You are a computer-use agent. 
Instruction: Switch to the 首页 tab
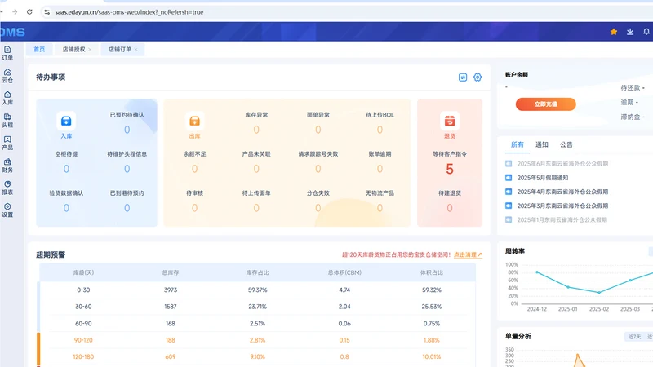click(39, 49)
